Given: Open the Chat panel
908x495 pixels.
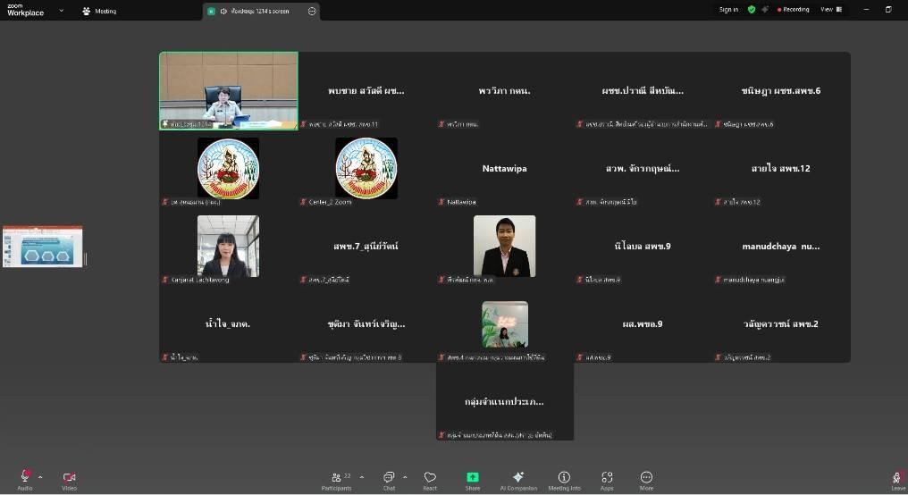Looking at the screenshot, I should pyautogui.click(x=389, y=478).
